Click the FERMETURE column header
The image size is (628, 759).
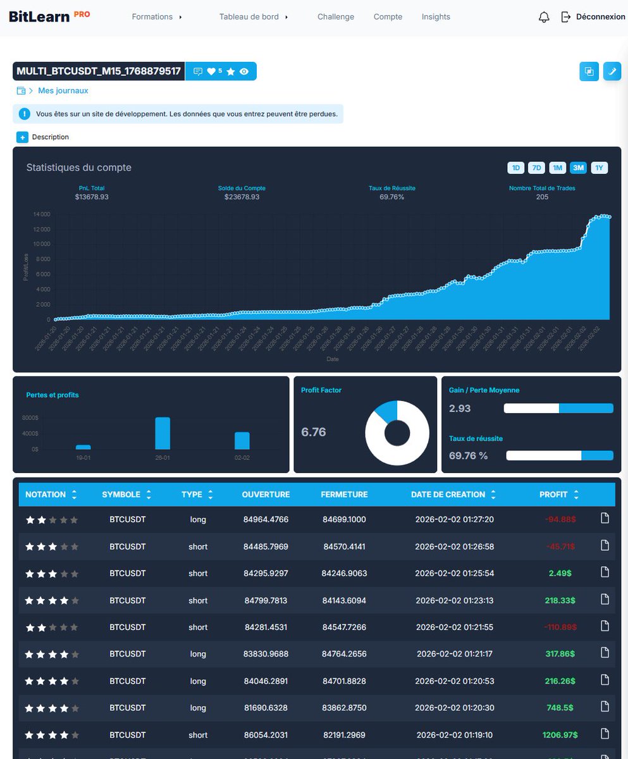pos(344,495)
